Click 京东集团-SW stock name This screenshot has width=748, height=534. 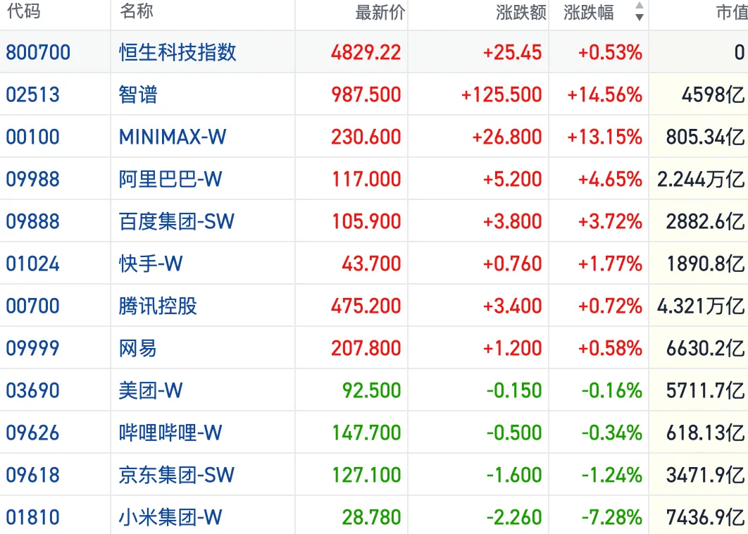pyautogui.click(x=177, y=475)
